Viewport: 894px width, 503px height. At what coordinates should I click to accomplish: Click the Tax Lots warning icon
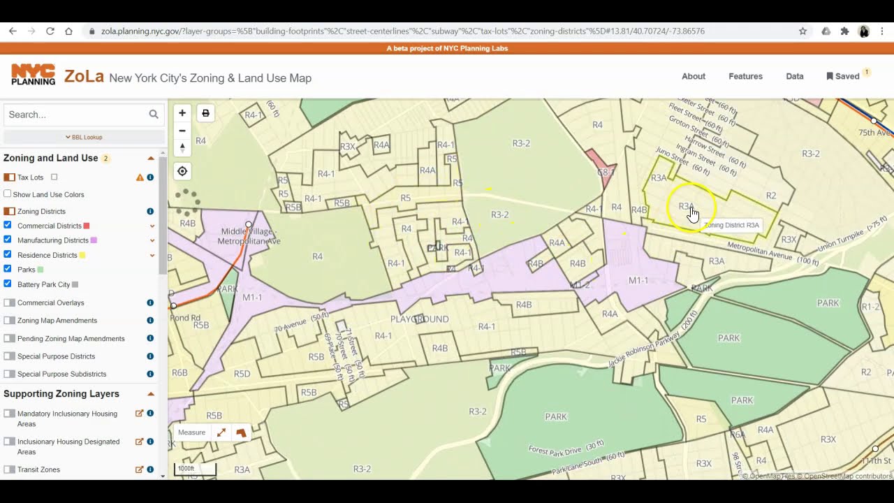pyautogui.click(x=140, y=177)
